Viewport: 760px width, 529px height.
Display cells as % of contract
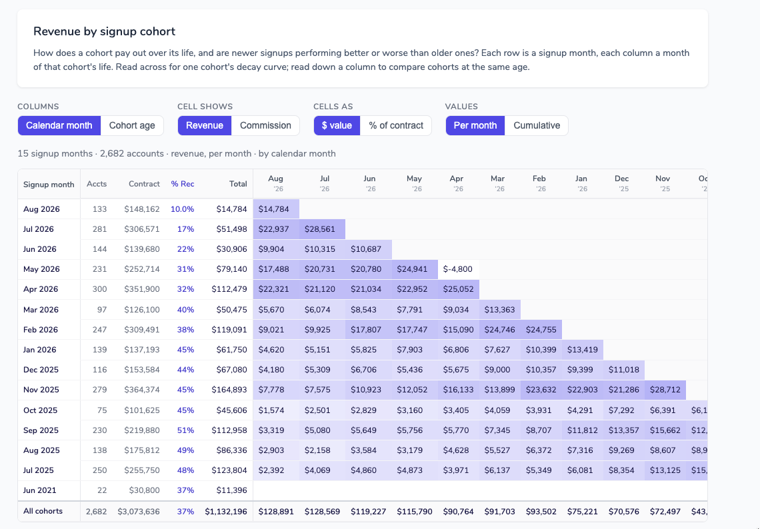click(x=396, y=125)
